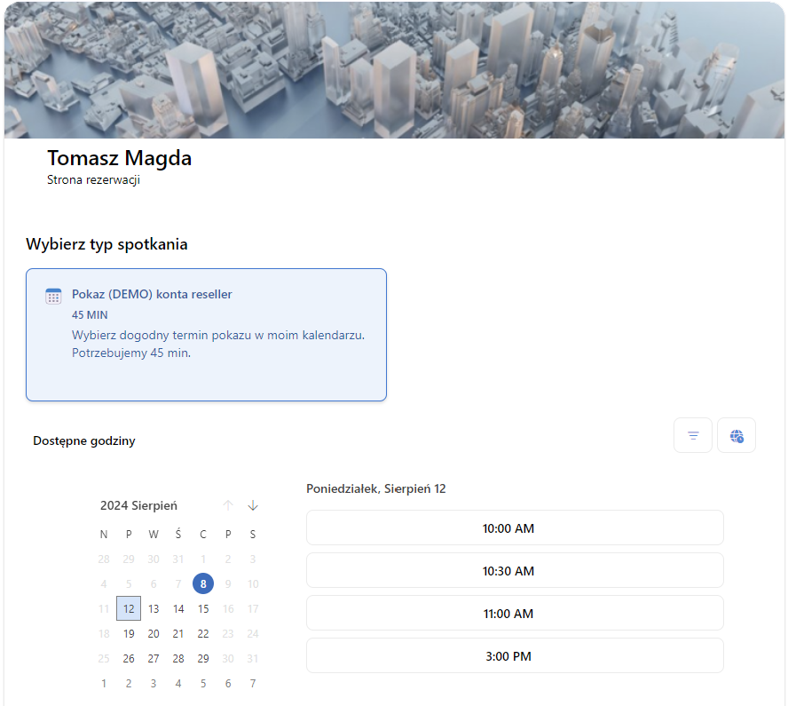
Task: Choose August 14 in the calendar
Action: (178, 608)
